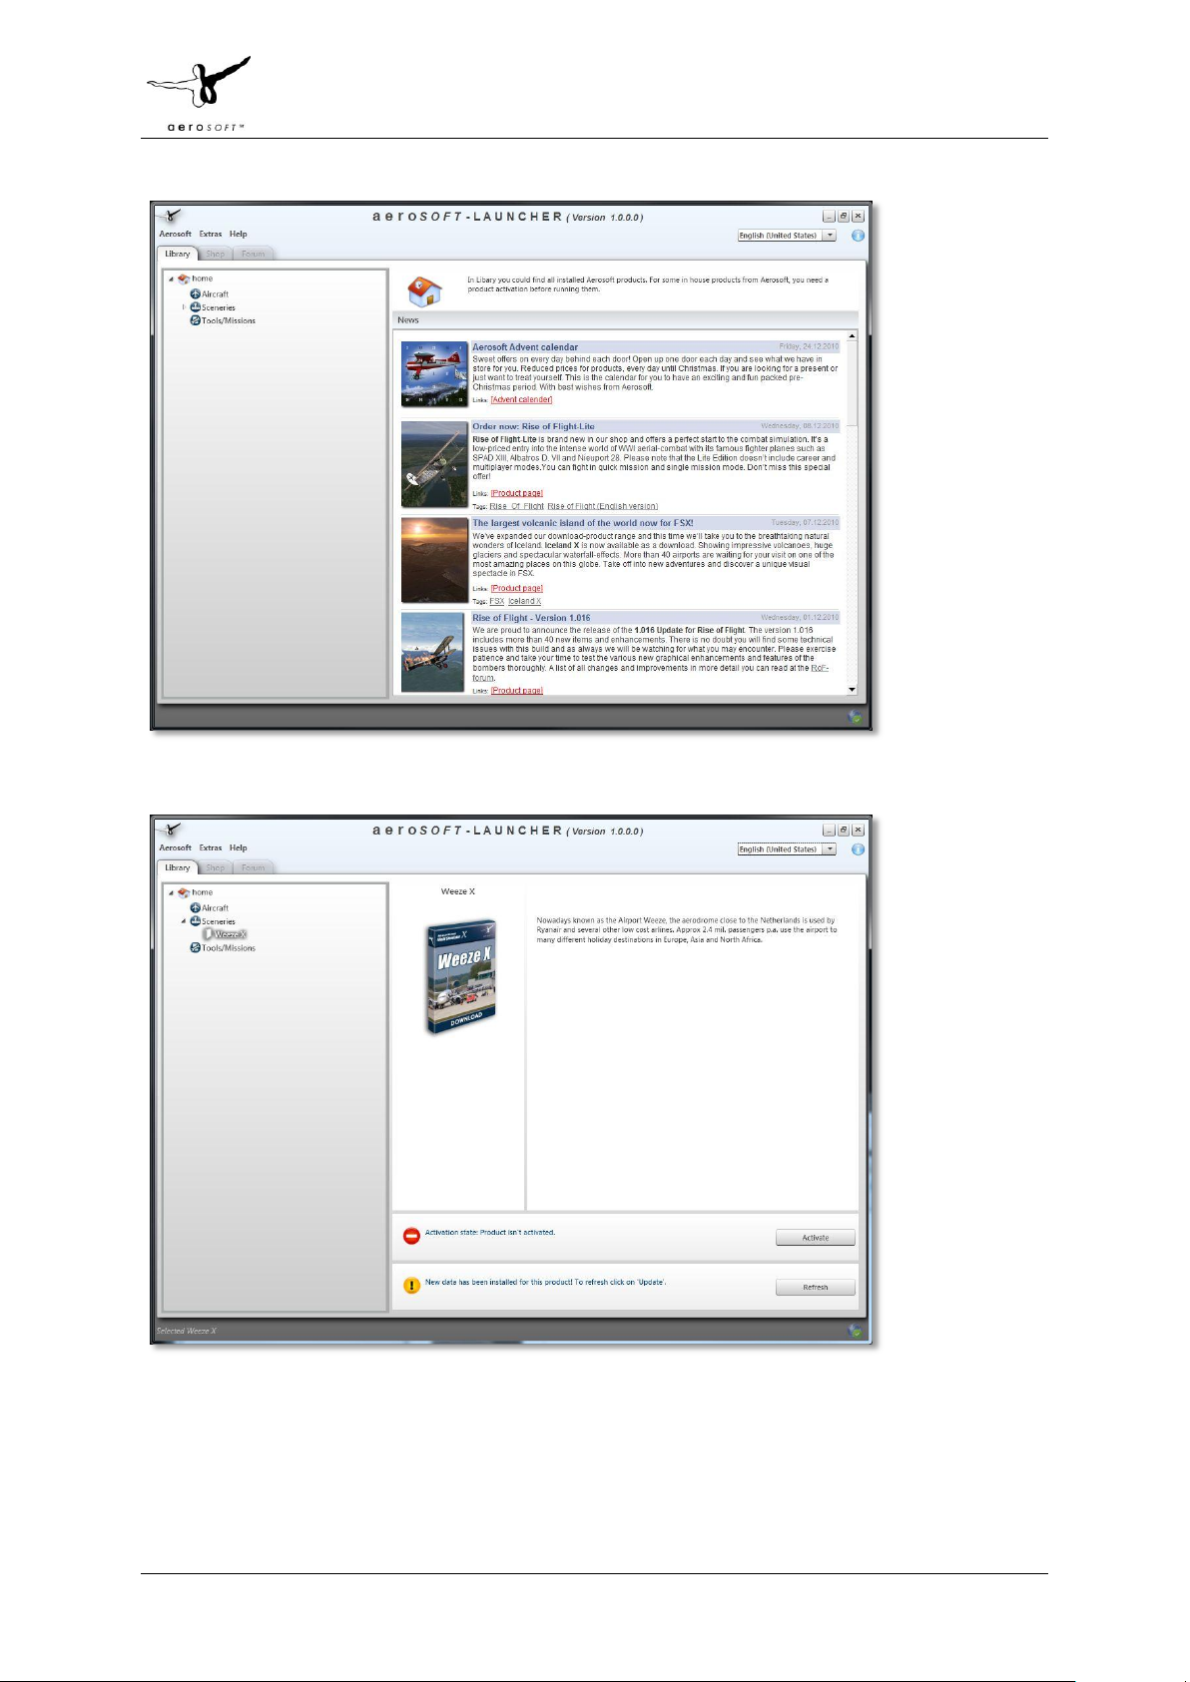
Task: Click the large house icon above the News header
Action: (x=424, y=291)
